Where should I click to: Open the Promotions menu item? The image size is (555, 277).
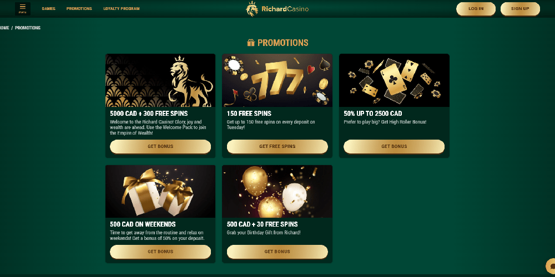[79, 9]
